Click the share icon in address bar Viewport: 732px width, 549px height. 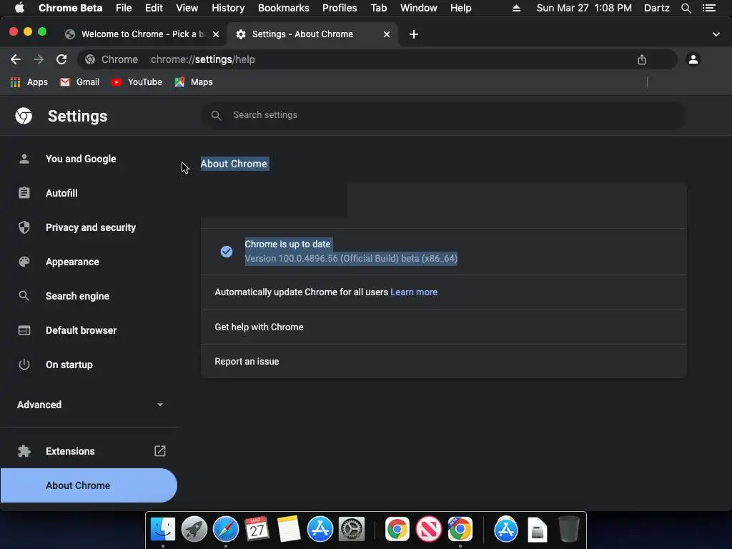(642, 59)
